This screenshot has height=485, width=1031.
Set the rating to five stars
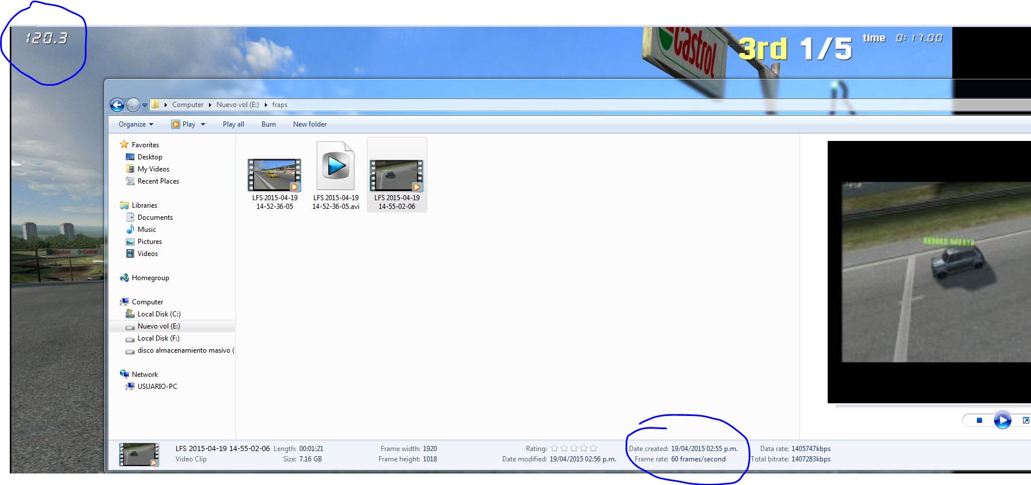593,448
